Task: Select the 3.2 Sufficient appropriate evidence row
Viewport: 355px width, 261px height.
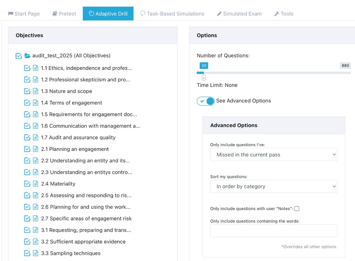Action: 83,242
